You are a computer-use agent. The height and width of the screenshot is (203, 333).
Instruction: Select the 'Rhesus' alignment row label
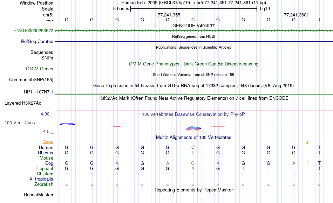pyautogui.click(x=46, y=153)
